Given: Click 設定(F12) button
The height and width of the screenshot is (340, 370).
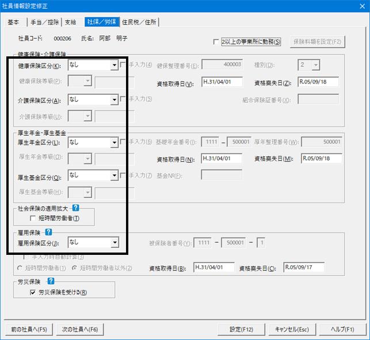Looking at the screenshot, I should pyautogui.click(x=241, y=330).
